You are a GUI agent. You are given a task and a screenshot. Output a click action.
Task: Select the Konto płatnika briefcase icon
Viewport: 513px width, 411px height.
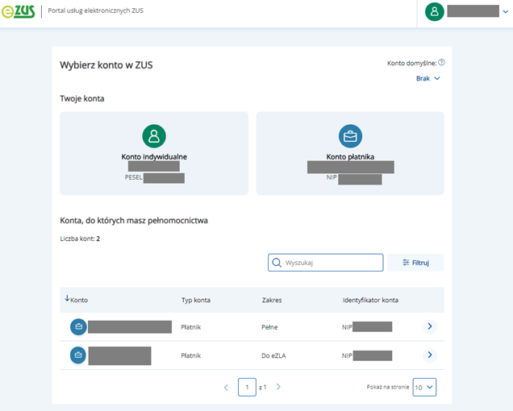pos(350,136)
